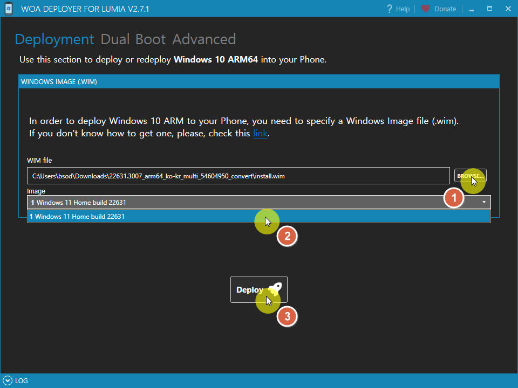Click the Deploy rocket button
The width and height of the screenshot is (518, 388).
pyautogui.click(x=259, y=289)
